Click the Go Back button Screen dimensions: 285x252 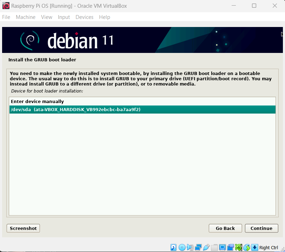pyautogui.click(x=225, y=228)
